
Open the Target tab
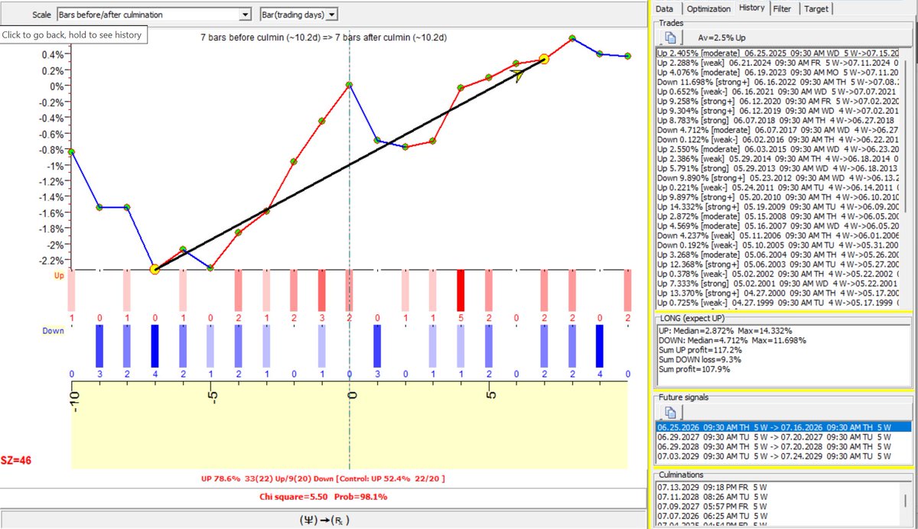815,8
